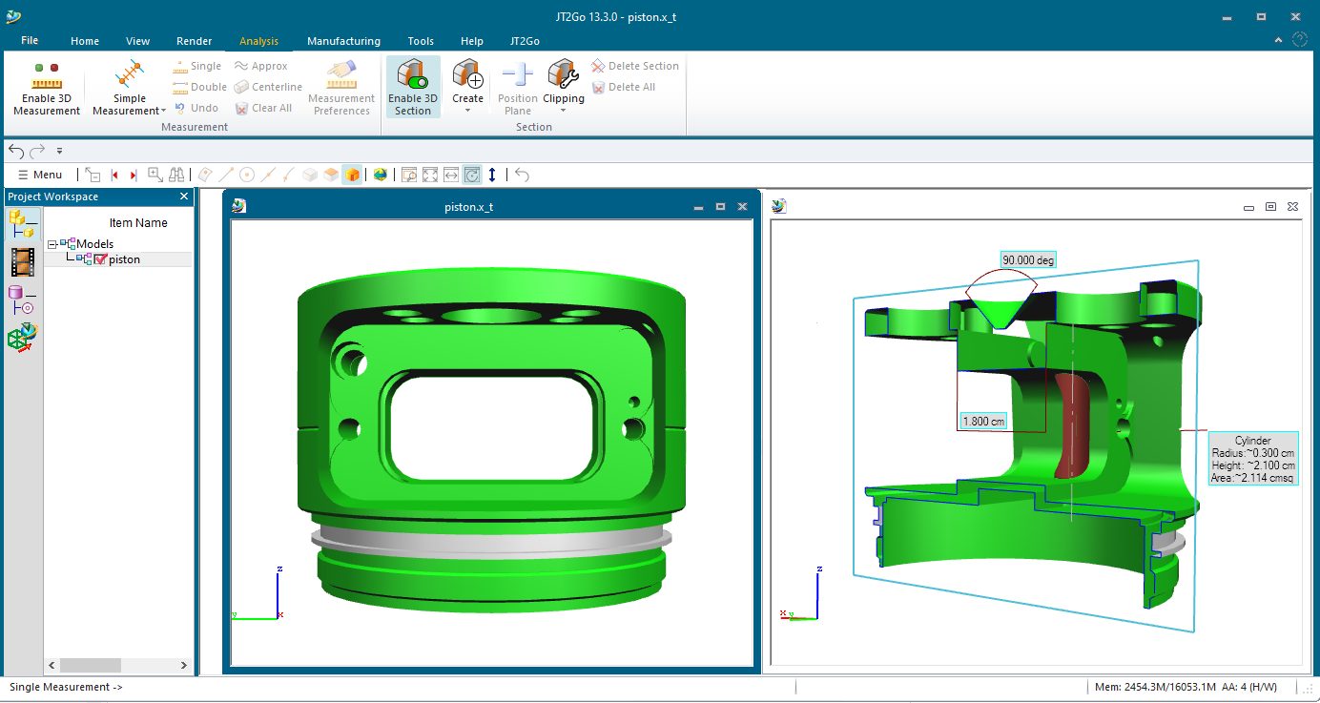This screenshot has width=1320, height=703.
Task: Toggle the rotation mode icon in the toolbar
Action: [472, 175]
